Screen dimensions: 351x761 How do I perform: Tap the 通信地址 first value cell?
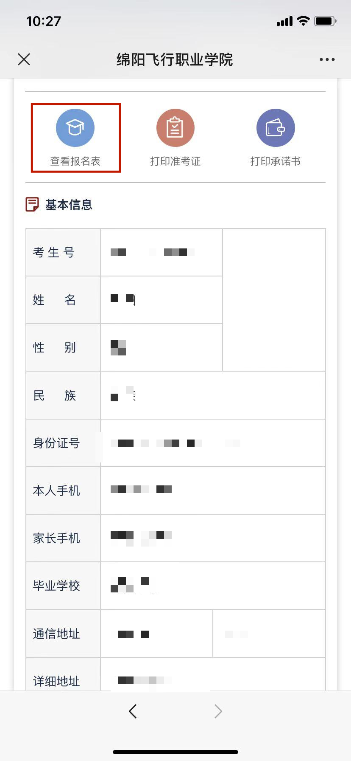[x=156, y=634]
